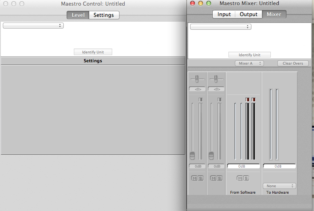The height and width of the screenshot is (211, 314).
Task: Solo the first mixer channel
Action: point(201,178)
